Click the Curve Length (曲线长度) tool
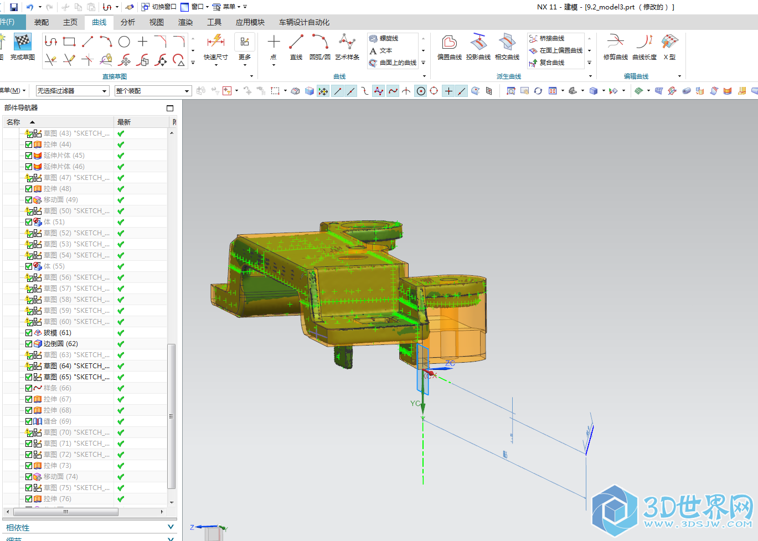Image resolution: width=758 pixels, height=541 pixels. point(644,47)
